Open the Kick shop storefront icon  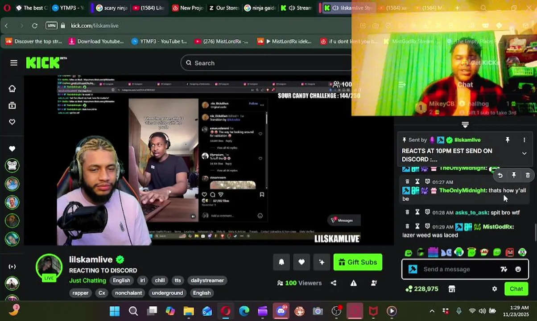click(x=452, y=289)
